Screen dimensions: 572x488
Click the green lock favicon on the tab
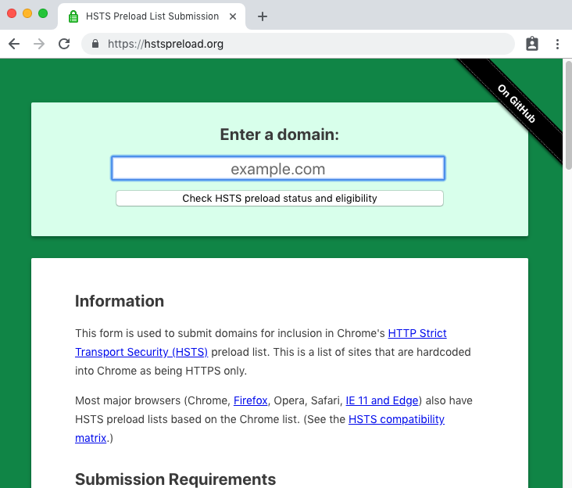[x=73, y=16]
